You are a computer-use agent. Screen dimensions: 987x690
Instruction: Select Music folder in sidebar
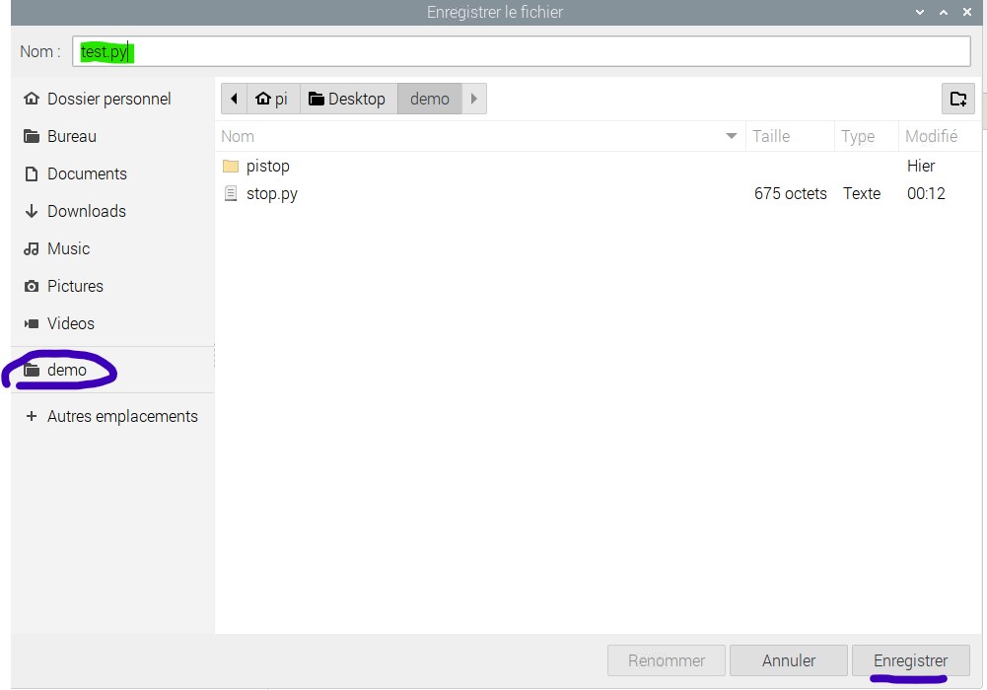[x=68, y=248]
